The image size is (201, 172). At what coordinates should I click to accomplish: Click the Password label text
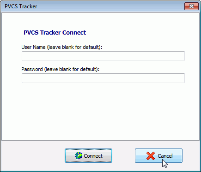tap(32, 69)
